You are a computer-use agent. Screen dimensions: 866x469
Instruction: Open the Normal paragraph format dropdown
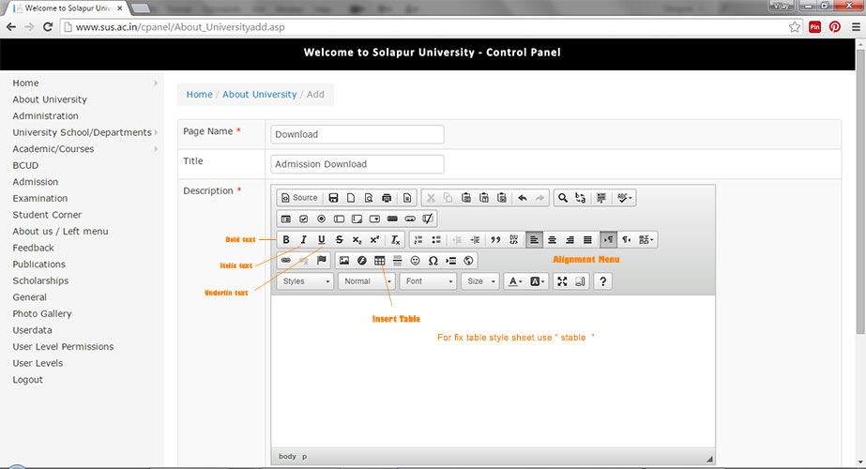click(x=367, y=281)
